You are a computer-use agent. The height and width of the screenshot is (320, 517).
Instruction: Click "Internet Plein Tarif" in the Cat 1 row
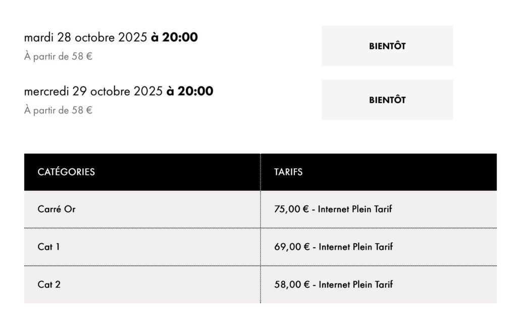(x=355, y=247)
